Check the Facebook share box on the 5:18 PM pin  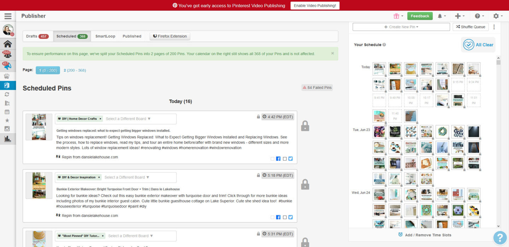pos(273,217)
